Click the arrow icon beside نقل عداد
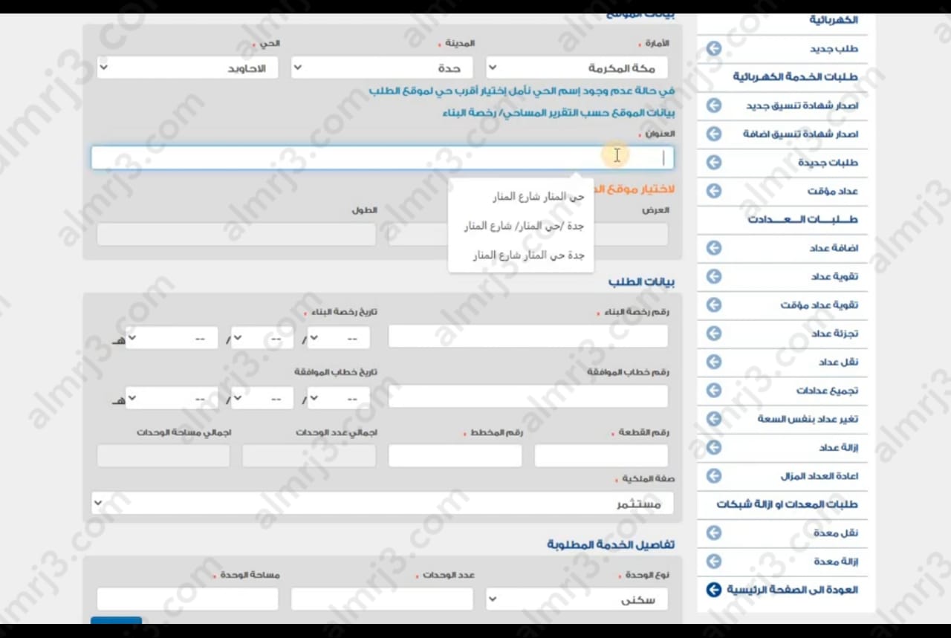Image resolution: width=951 pixels, height=638 pixels. click(713, 362)
